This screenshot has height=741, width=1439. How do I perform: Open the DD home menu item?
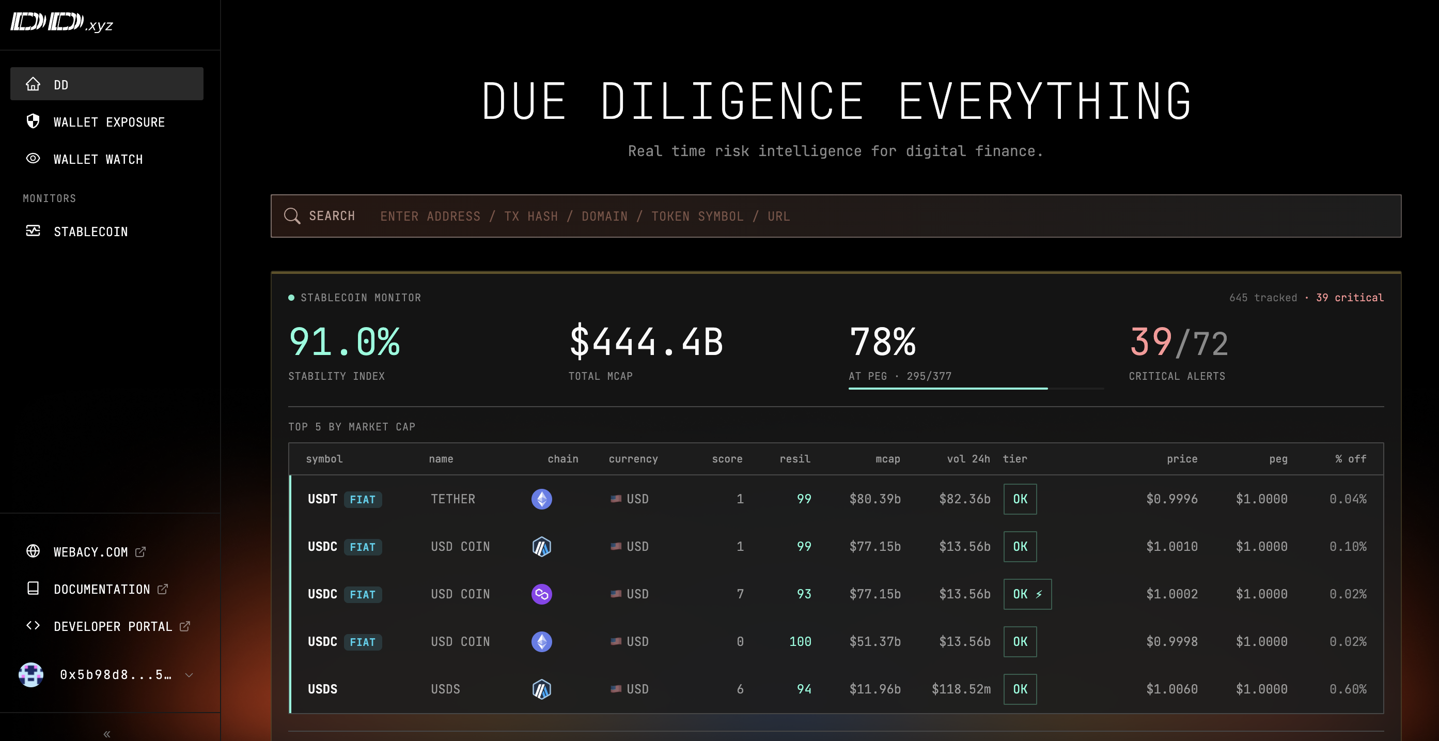(x=107, y=84)
